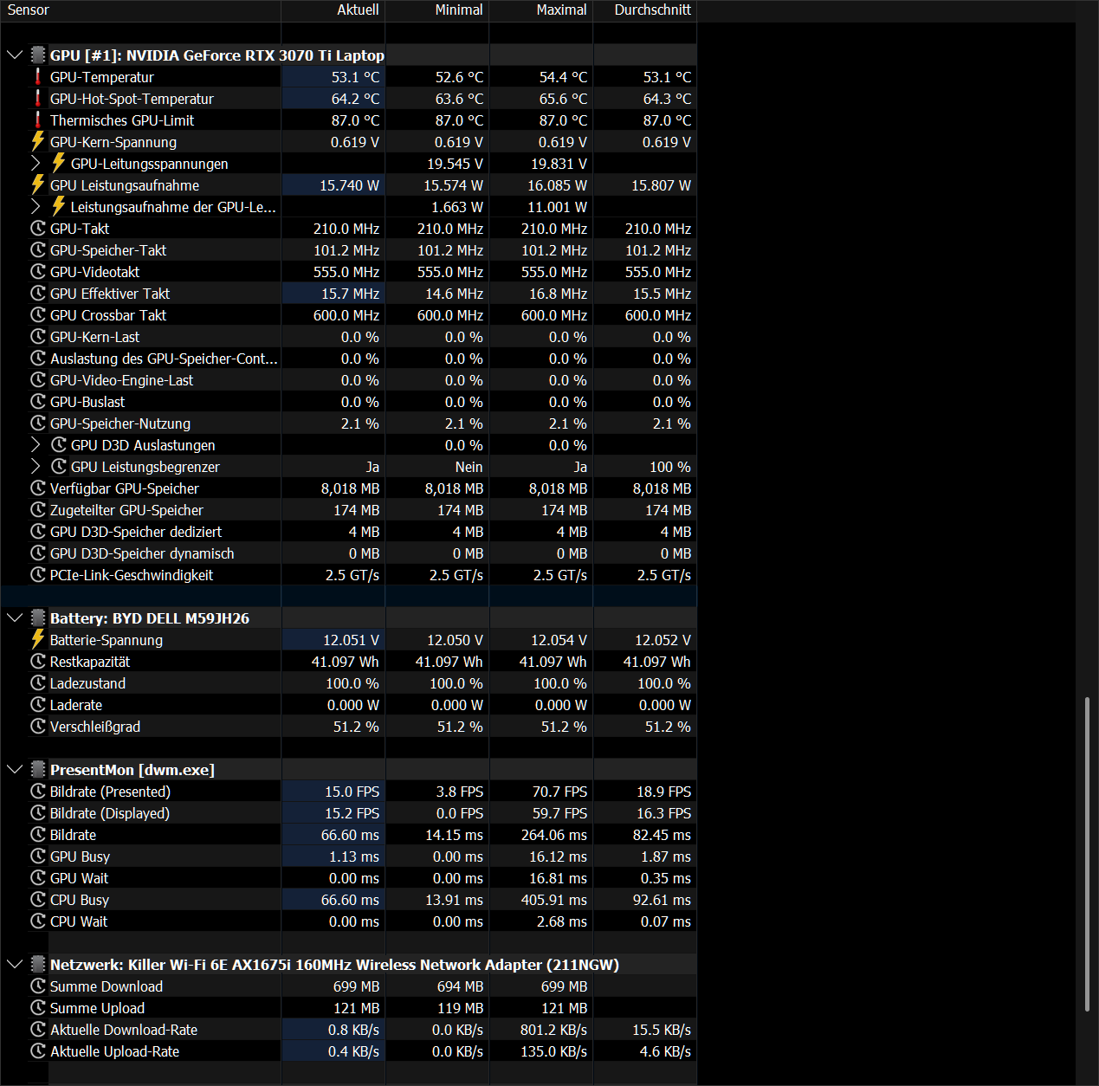Screen dimensions: 1099x1086
Task: Click the GPU-Temperatur thermometer icon
Action: coord(38,77)
